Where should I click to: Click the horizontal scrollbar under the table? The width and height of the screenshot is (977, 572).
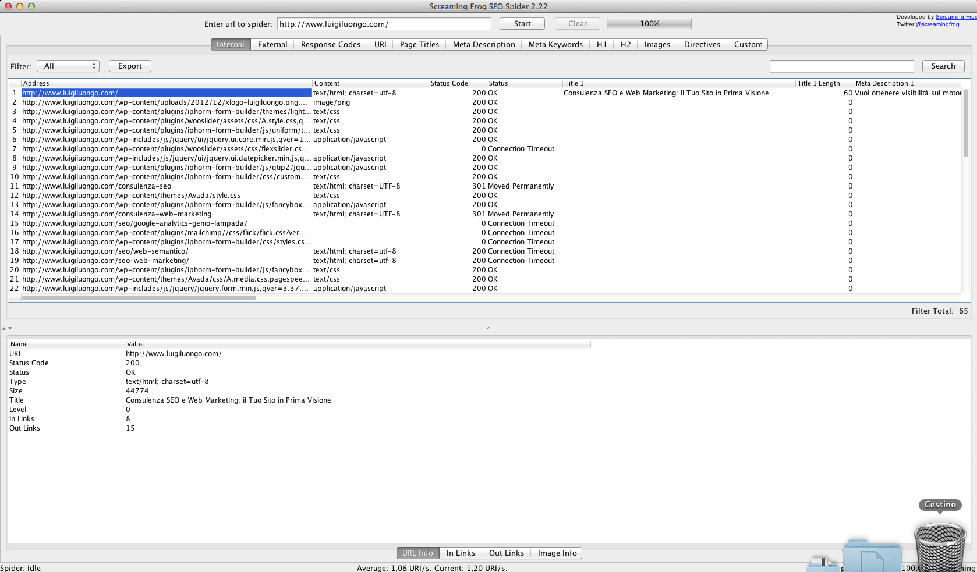[139, 298]
